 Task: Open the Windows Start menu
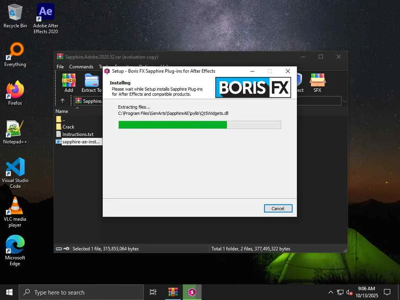pos(9,292)
